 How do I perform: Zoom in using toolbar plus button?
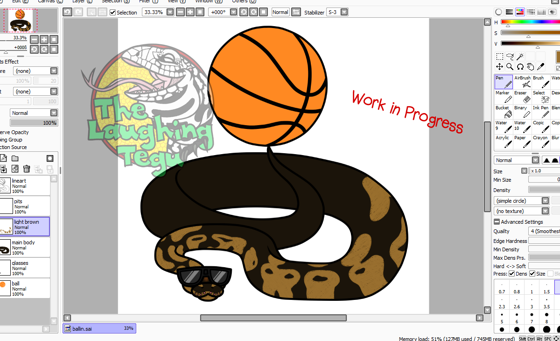(x=190, y=12)
